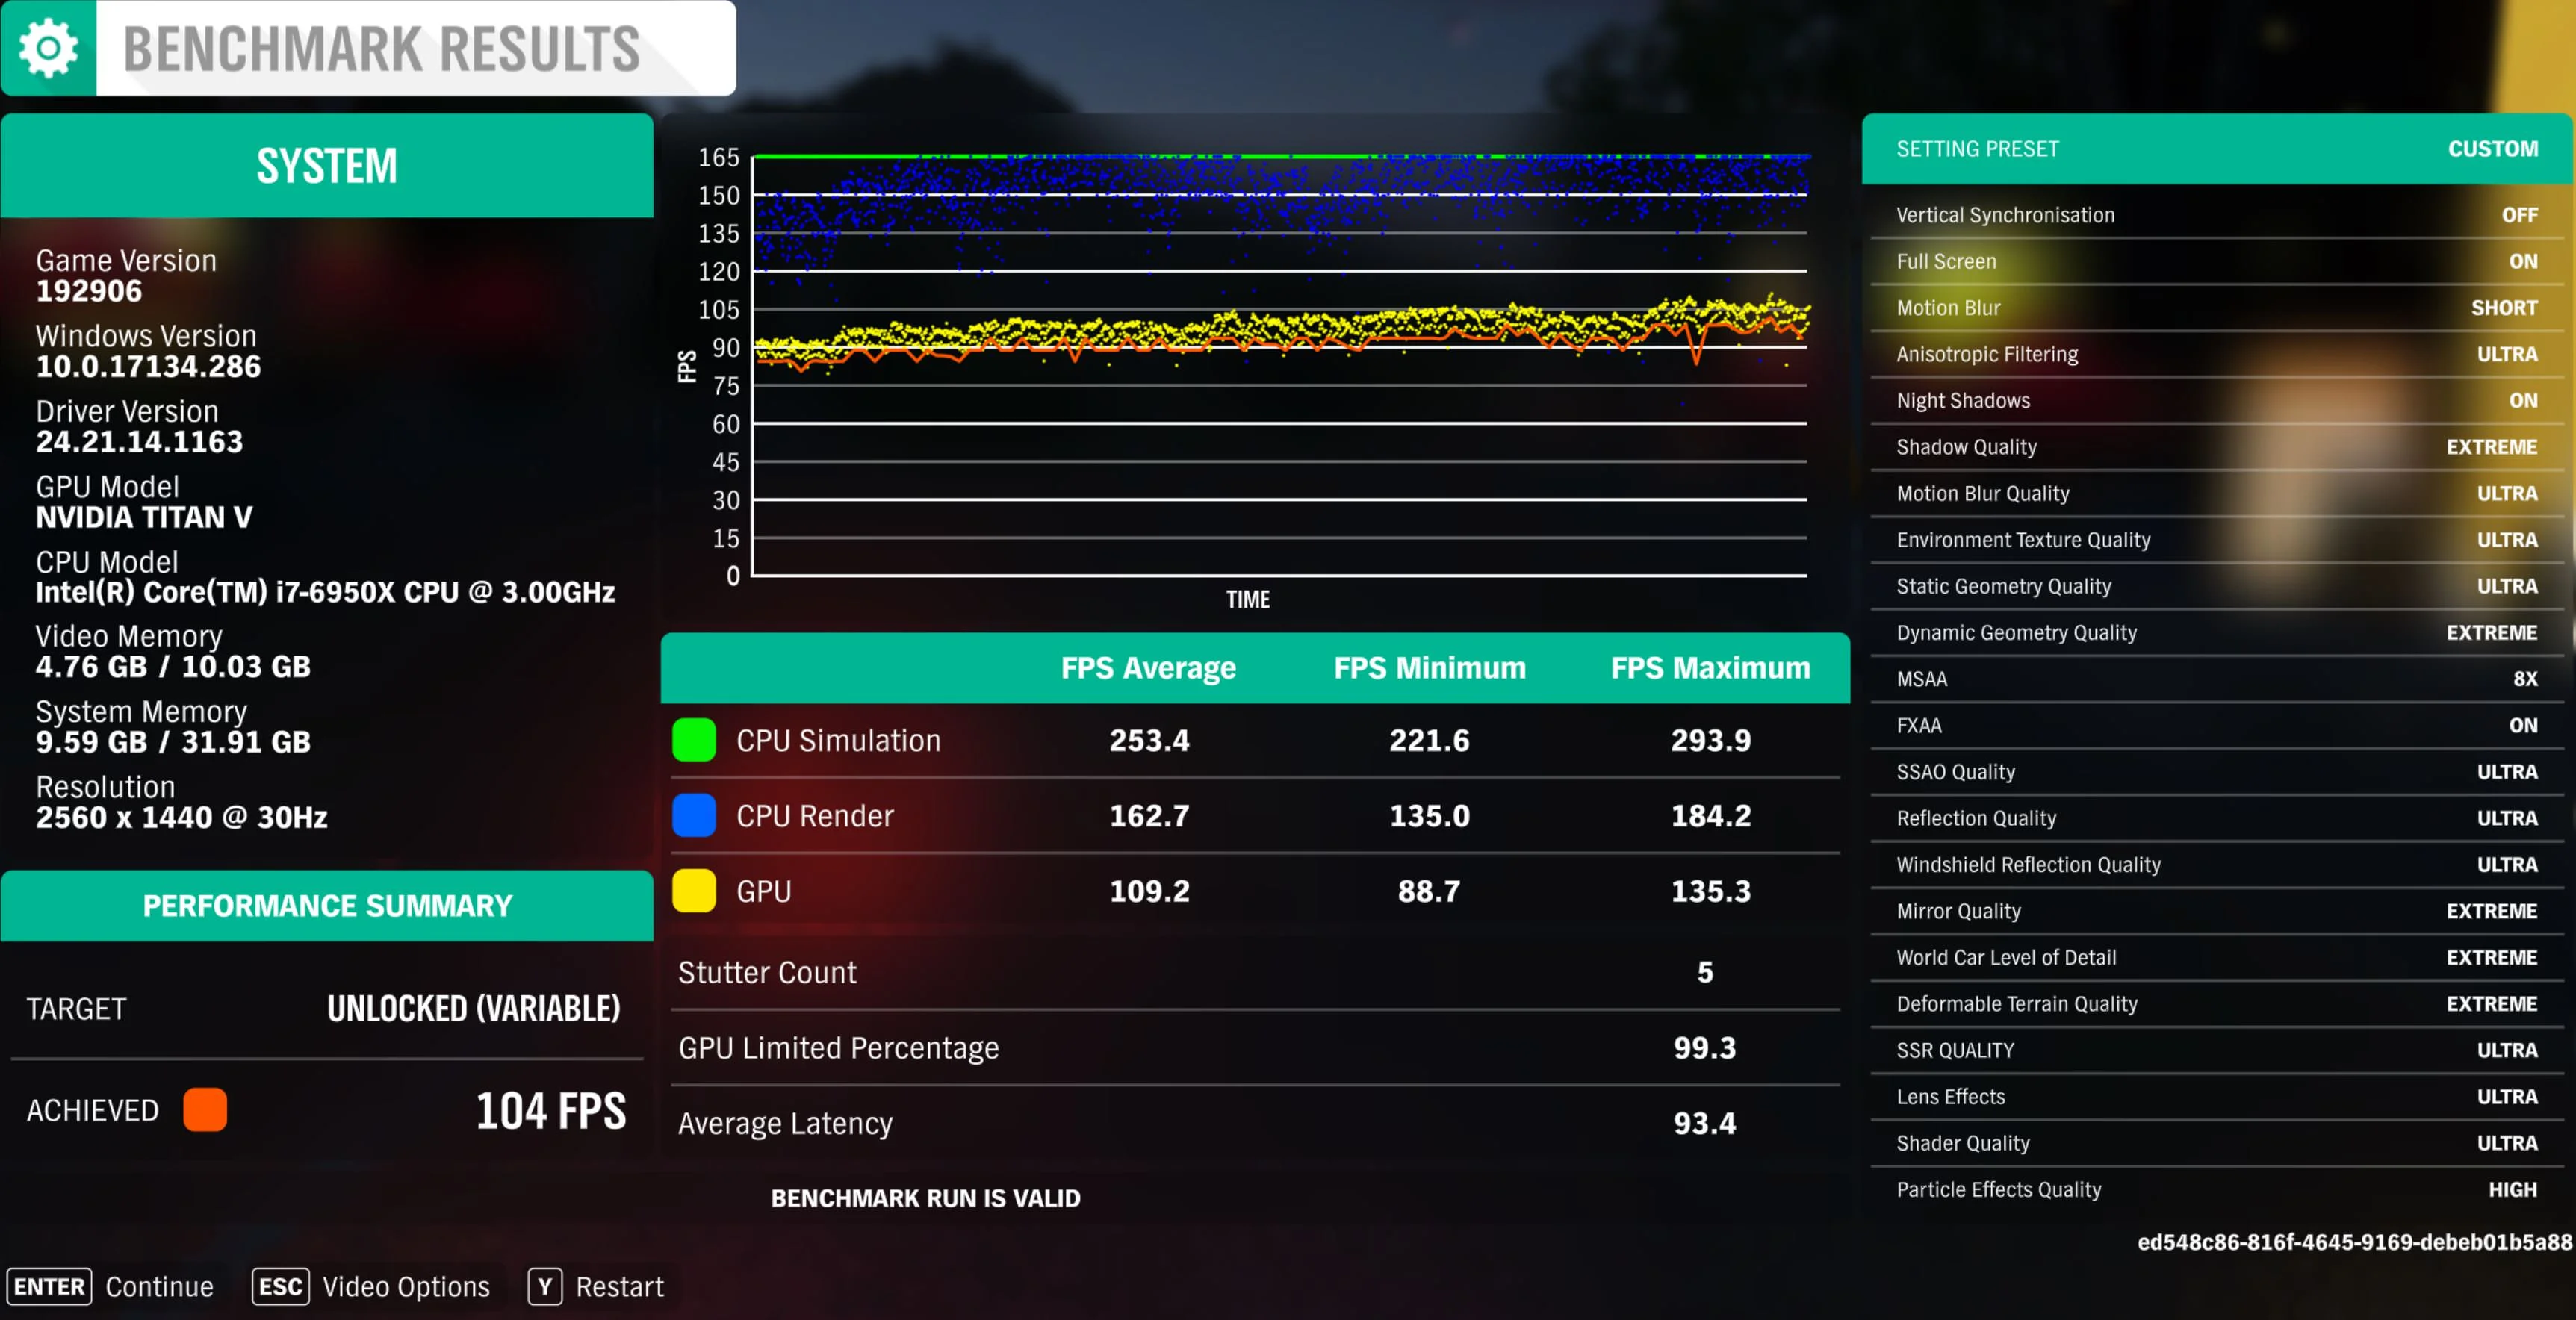Click the Restart label
Viewport: 2576px width, 1320px height.
[x=620, y=1286]
